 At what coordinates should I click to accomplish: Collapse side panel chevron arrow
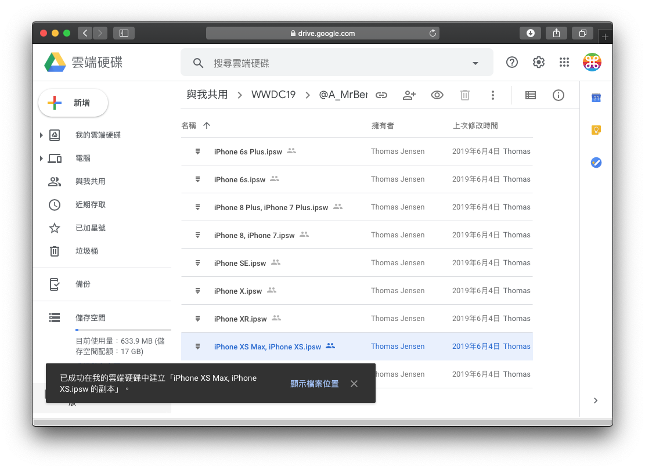pyautogui.click(x=596, y=401)
